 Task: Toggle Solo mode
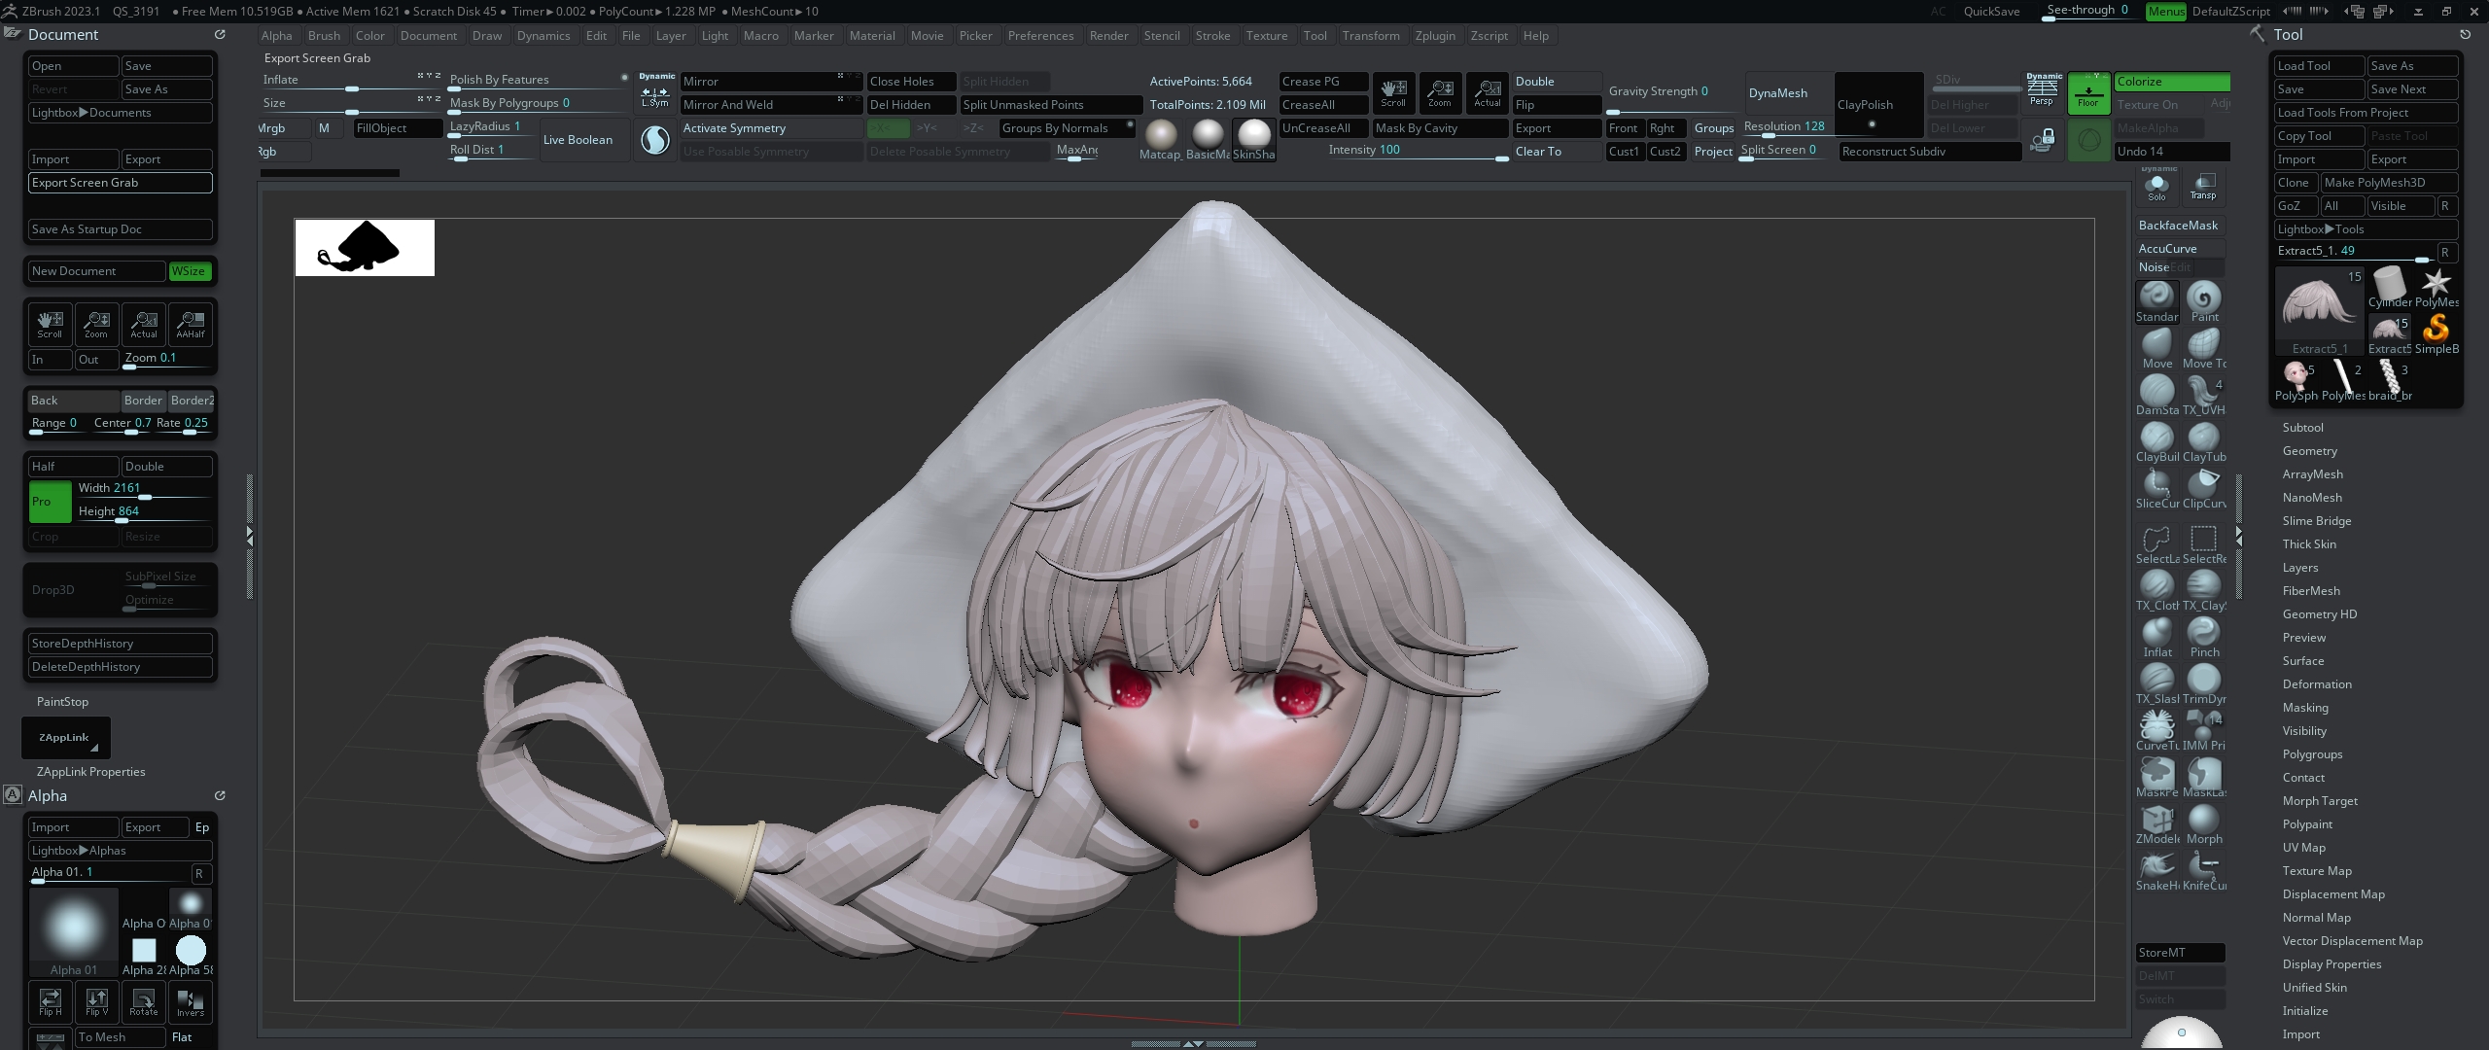[2156, 186]
